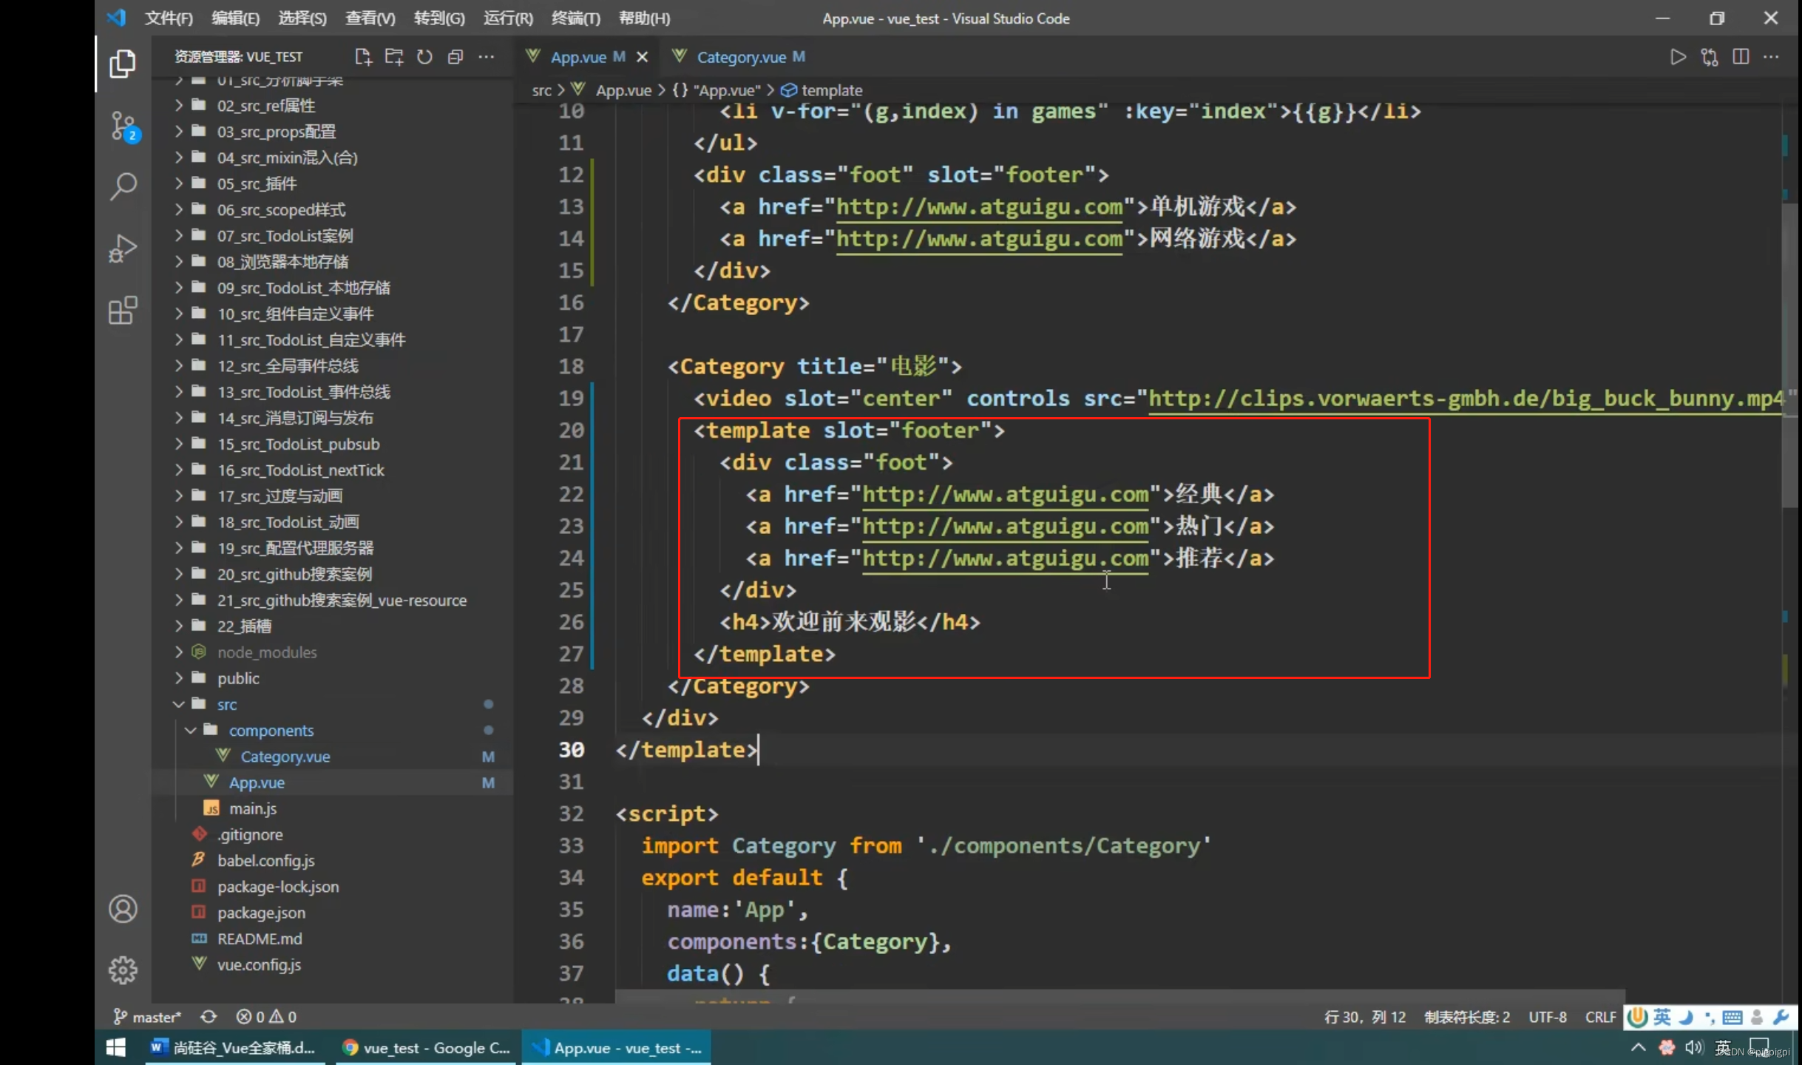Image resolution: width=1802 pixels, height=1065 pixels.
Task: Expand the 22_插槽 folder
Action: [333, 626]
